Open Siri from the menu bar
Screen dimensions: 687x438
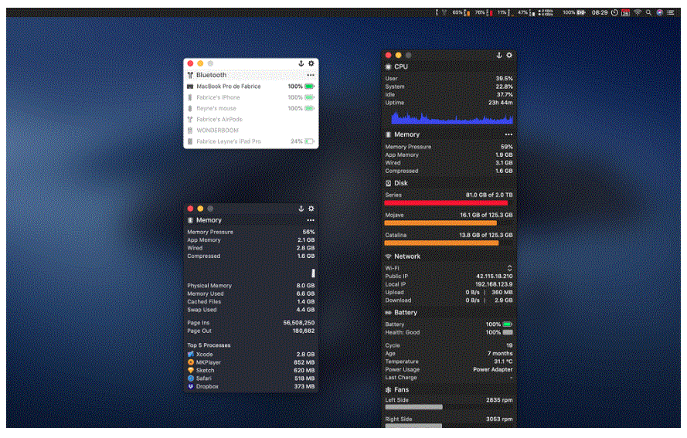(659, 12)
